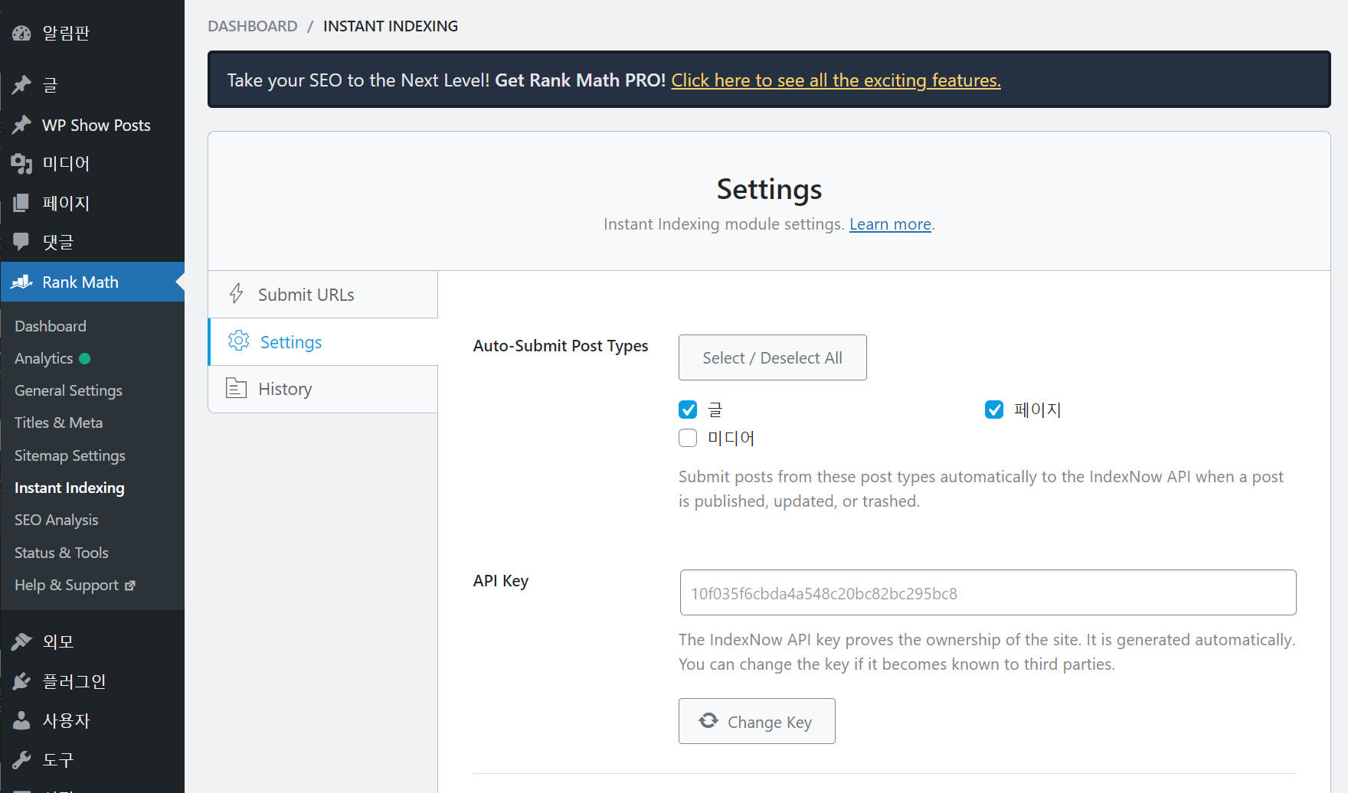Click the external link icon by Help & Support
The image size is (1348, 793).
[130, 586]
